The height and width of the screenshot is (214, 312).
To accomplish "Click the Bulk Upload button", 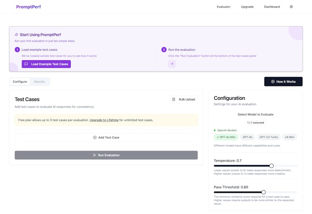I will pyautogui.click(x=183, y=99).
